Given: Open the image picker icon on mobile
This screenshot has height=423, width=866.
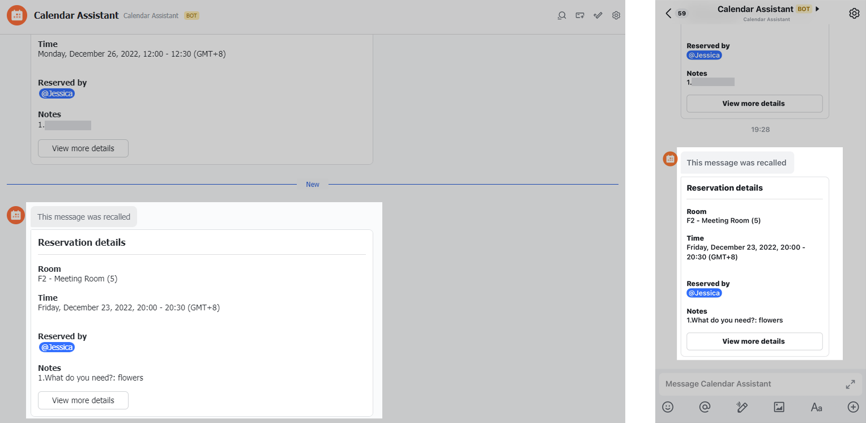Looking at the screenshot, I should click(x=779, y=407).
